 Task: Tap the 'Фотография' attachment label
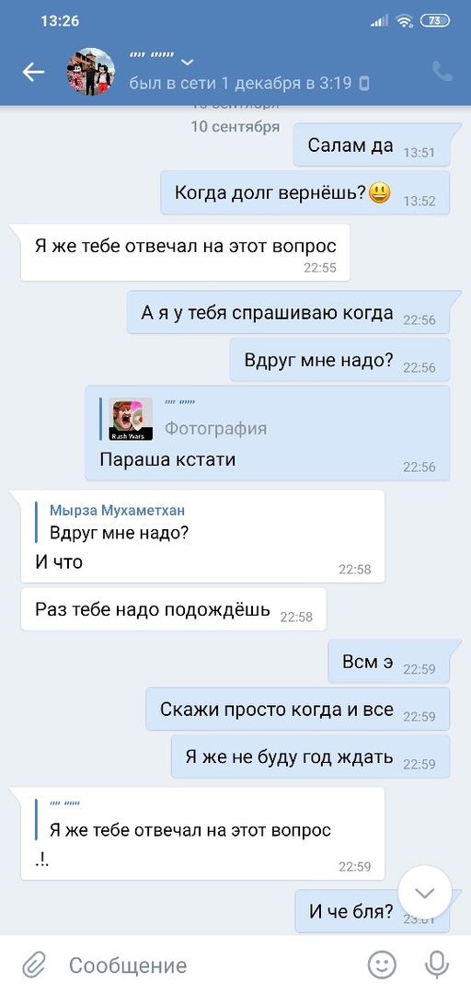pyautogui.click(x=215, y=429)
